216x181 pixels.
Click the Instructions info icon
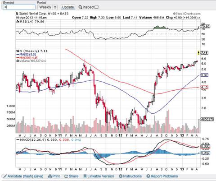point(121,176)
